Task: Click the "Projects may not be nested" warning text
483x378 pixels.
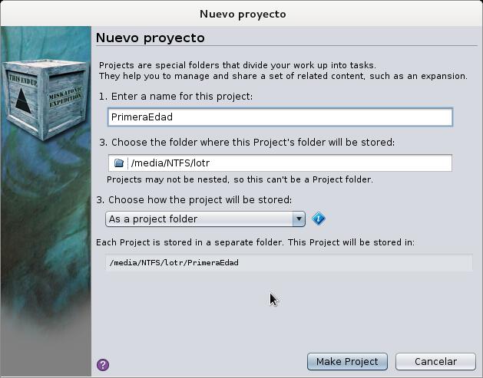Action: pos(240,179)
